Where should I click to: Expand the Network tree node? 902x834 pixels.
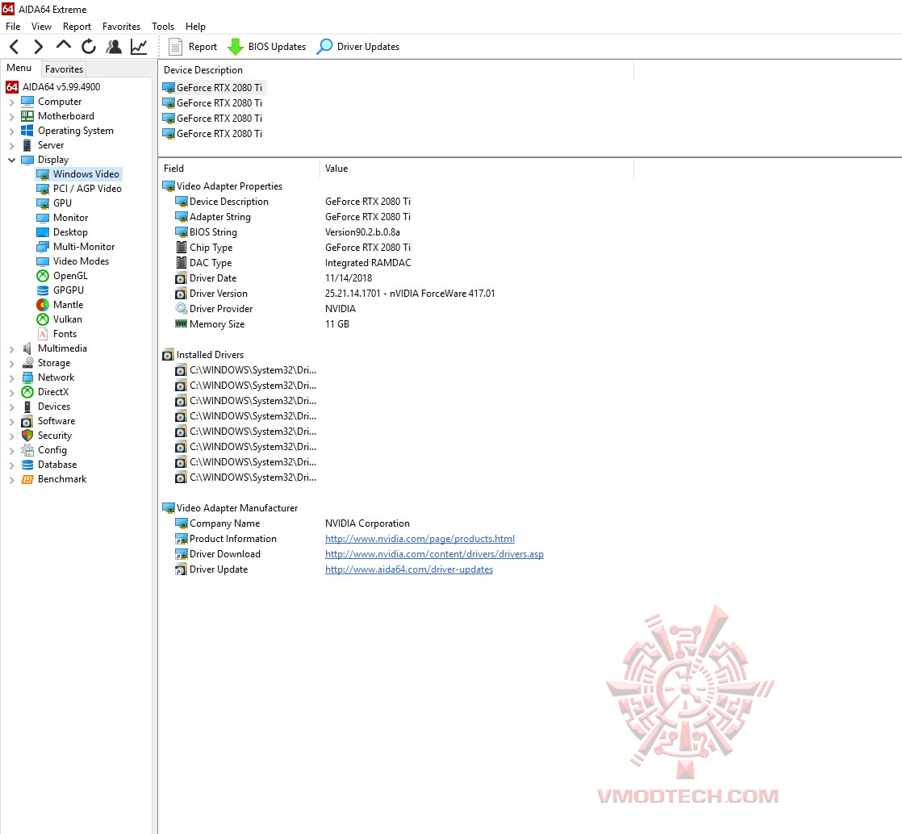point(11,378)
